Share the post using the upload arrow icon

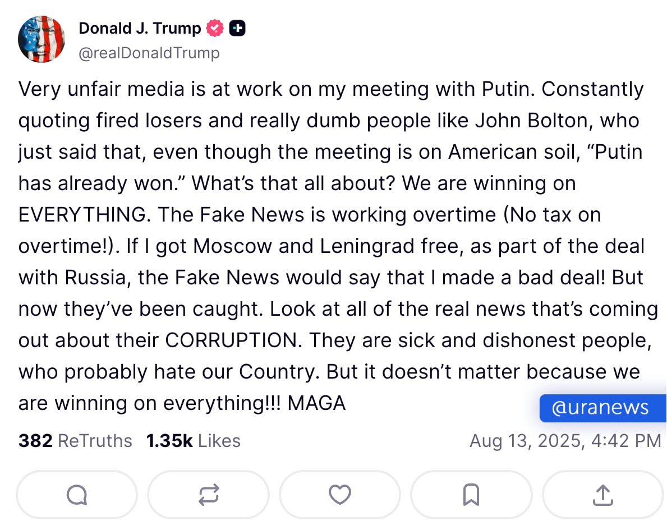point(602,495)
